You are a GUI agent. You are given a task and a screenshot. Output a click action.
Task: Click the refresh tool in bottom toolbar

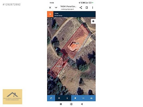51,98
